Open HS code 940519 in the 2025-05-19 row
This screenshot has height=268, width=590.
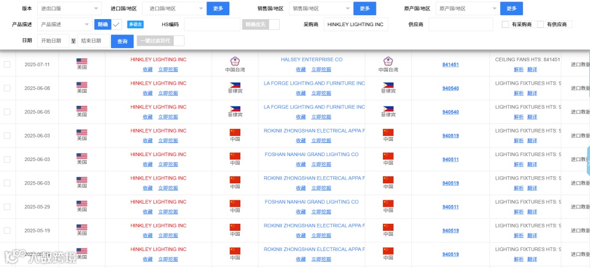(x=450, y=230)
